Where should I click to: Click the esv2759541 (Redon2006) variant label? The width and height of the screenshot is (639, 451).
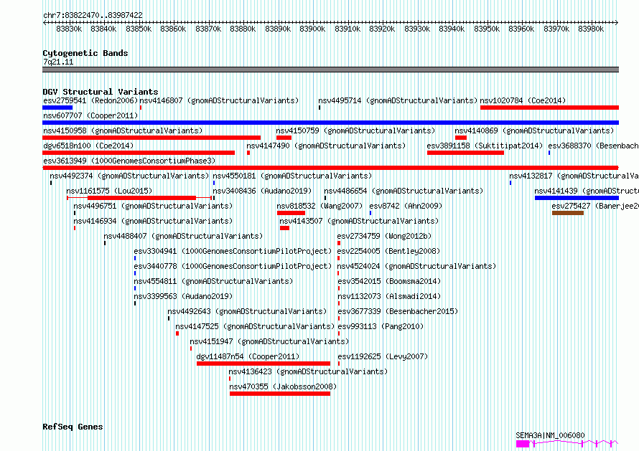point(90,100)
